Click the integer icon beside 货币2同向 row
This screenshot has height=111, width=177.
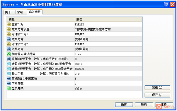[x=9, y=49]
